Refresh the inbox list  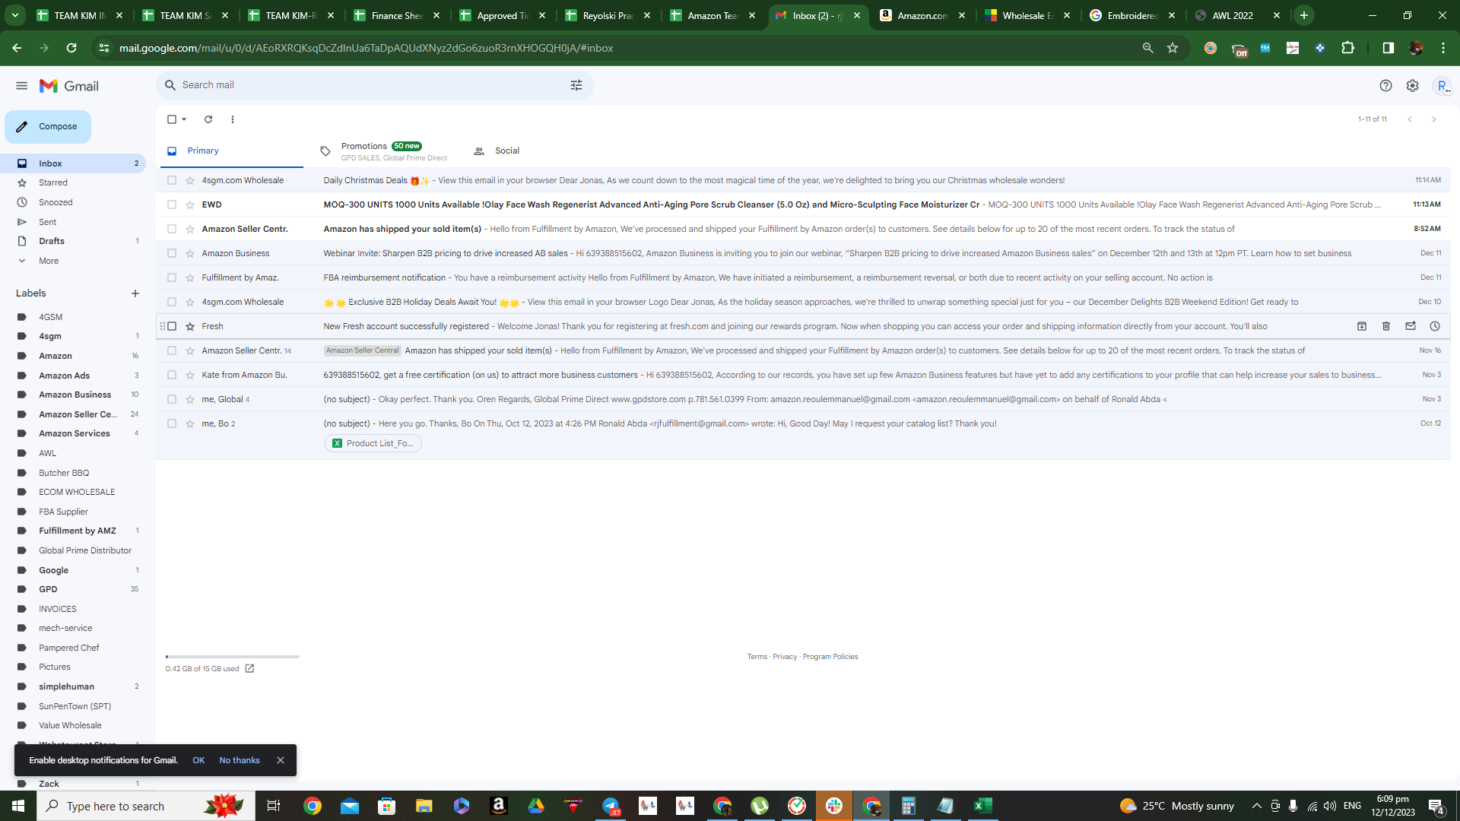click(208, 119)
